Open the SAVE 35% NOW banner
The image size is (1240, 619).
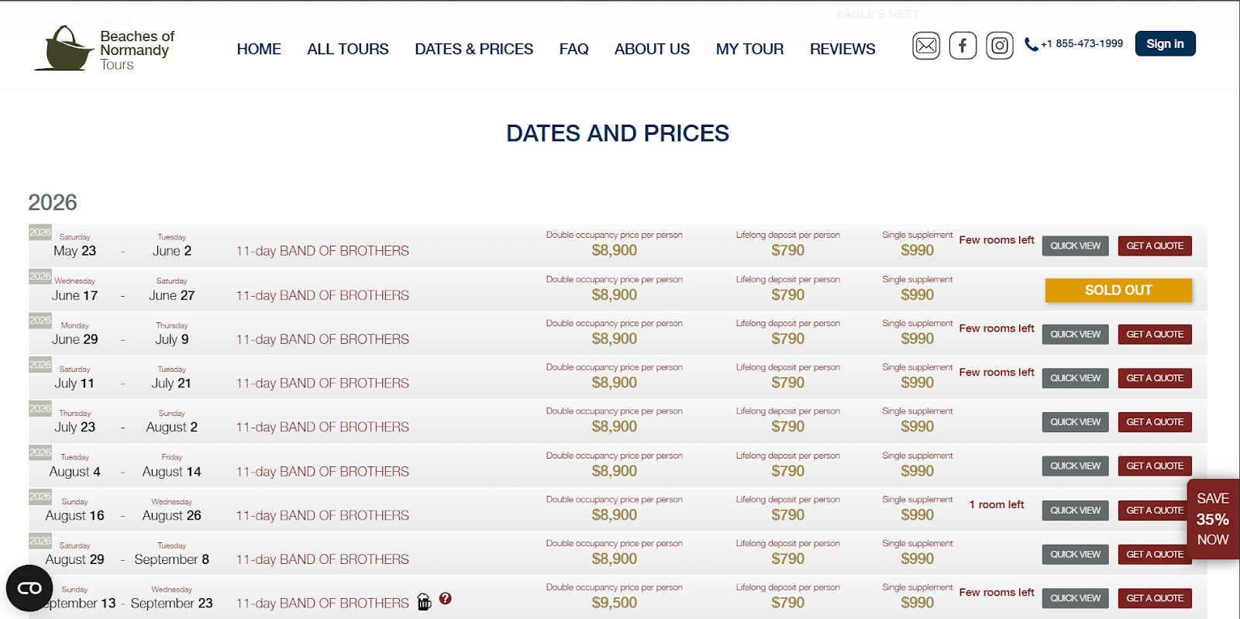pos(1213,519)
